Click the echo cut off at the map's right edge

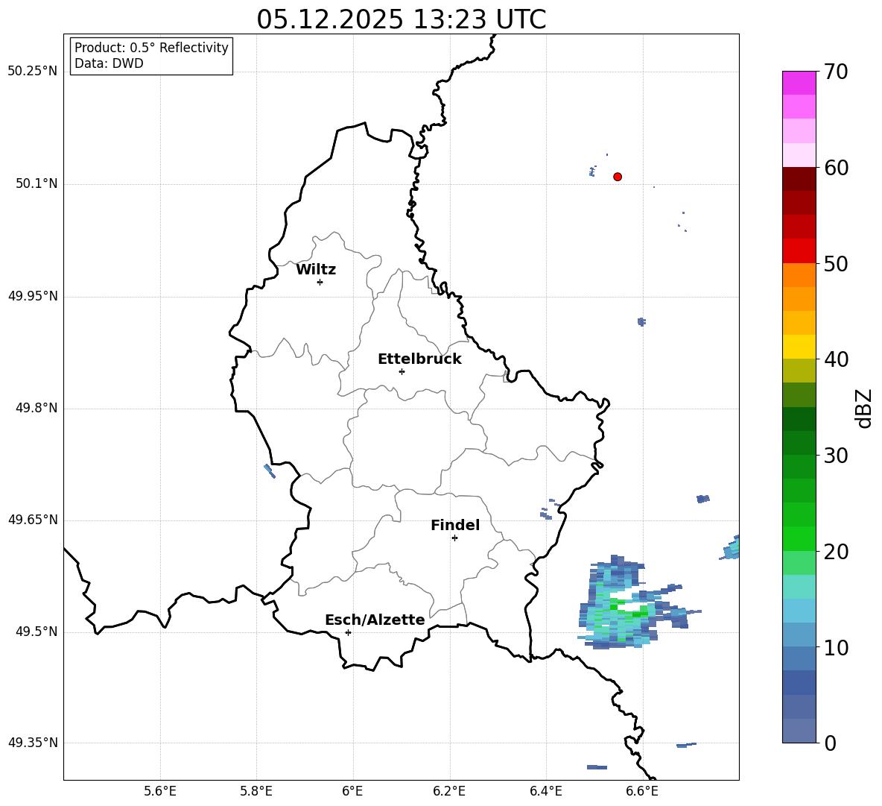click(729, 548)
